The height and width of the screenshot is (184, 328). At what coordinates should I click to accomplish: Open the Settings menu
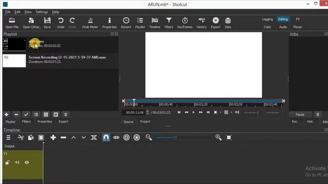[x=42, y=12]
